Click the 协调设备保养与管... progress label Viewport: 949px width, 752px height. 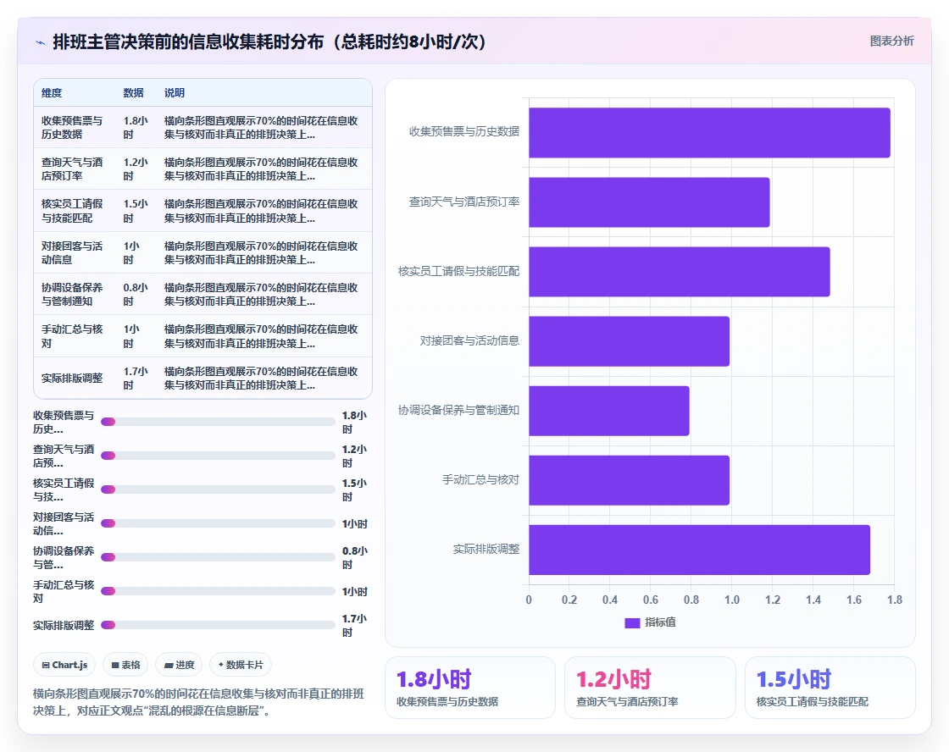click(64, 557)
